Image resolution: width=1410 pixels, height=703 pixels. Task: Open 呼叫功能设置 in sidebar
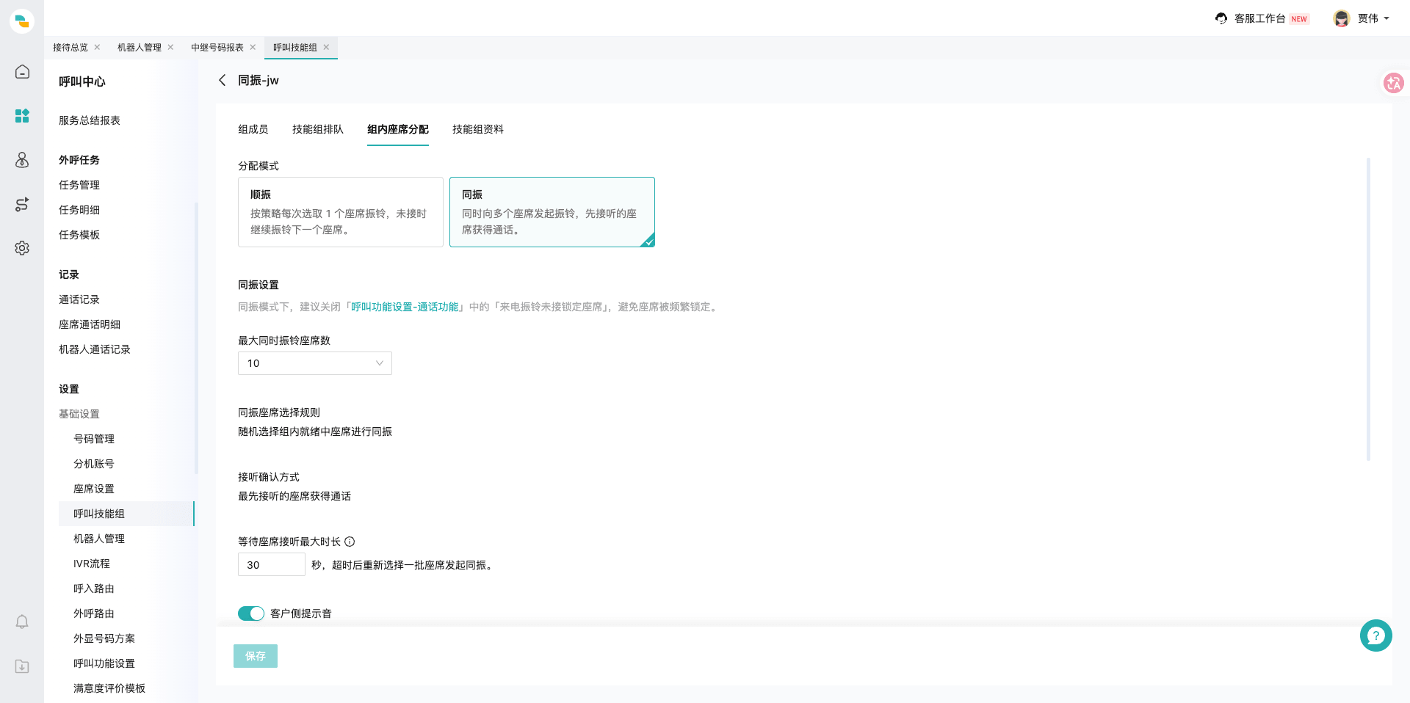pyautogui.click(x=104, y=663)
